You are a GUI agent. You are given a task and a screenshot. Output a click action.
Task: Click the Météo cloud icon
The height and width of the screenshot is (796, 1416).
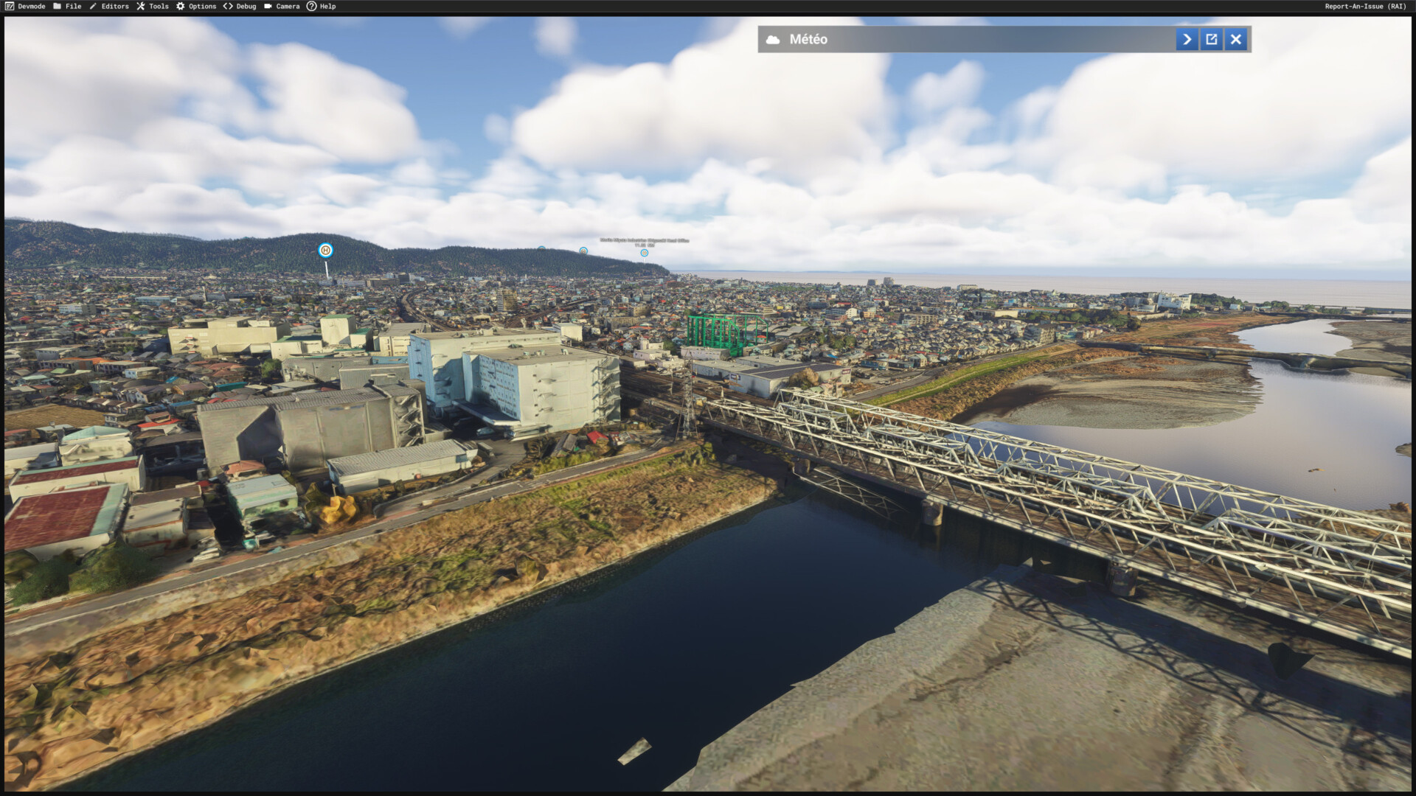click(x=773, y=39)
